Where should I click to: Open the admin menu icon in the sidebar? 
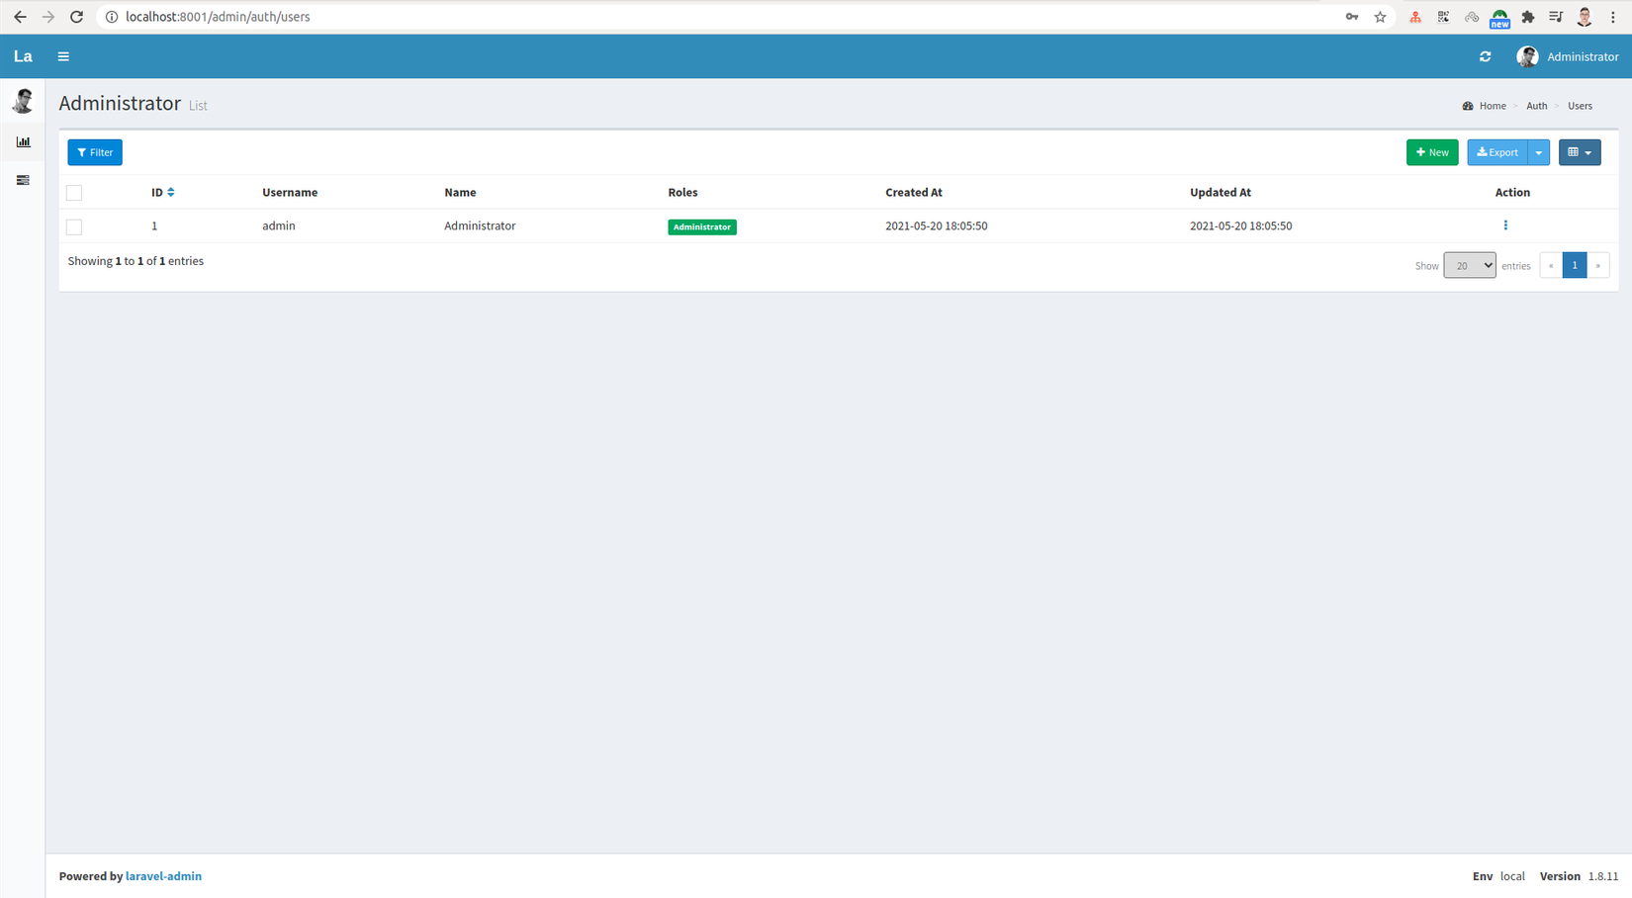(23, 180)
